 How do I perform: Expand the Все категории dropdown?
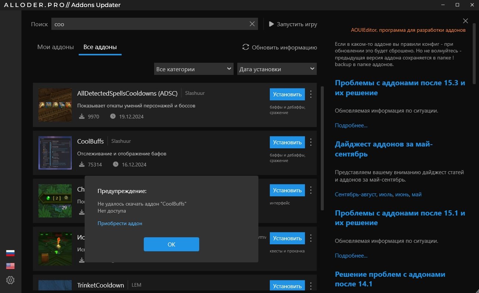194,69
